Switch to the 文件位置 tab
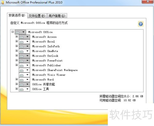 pyautogui.click(x=37, y=16)
